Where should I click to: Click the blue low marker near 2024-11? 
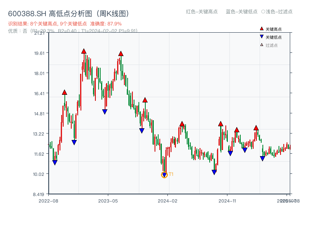click(x=230, y=154)
